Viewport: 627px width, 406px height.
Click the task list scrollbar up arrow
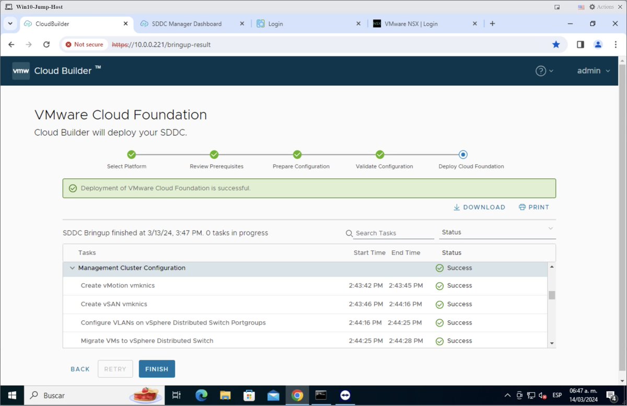pyautogui.click(x=552, y=266)
